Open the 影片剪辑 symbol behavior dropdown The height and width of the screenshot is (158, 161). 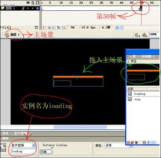34,145
